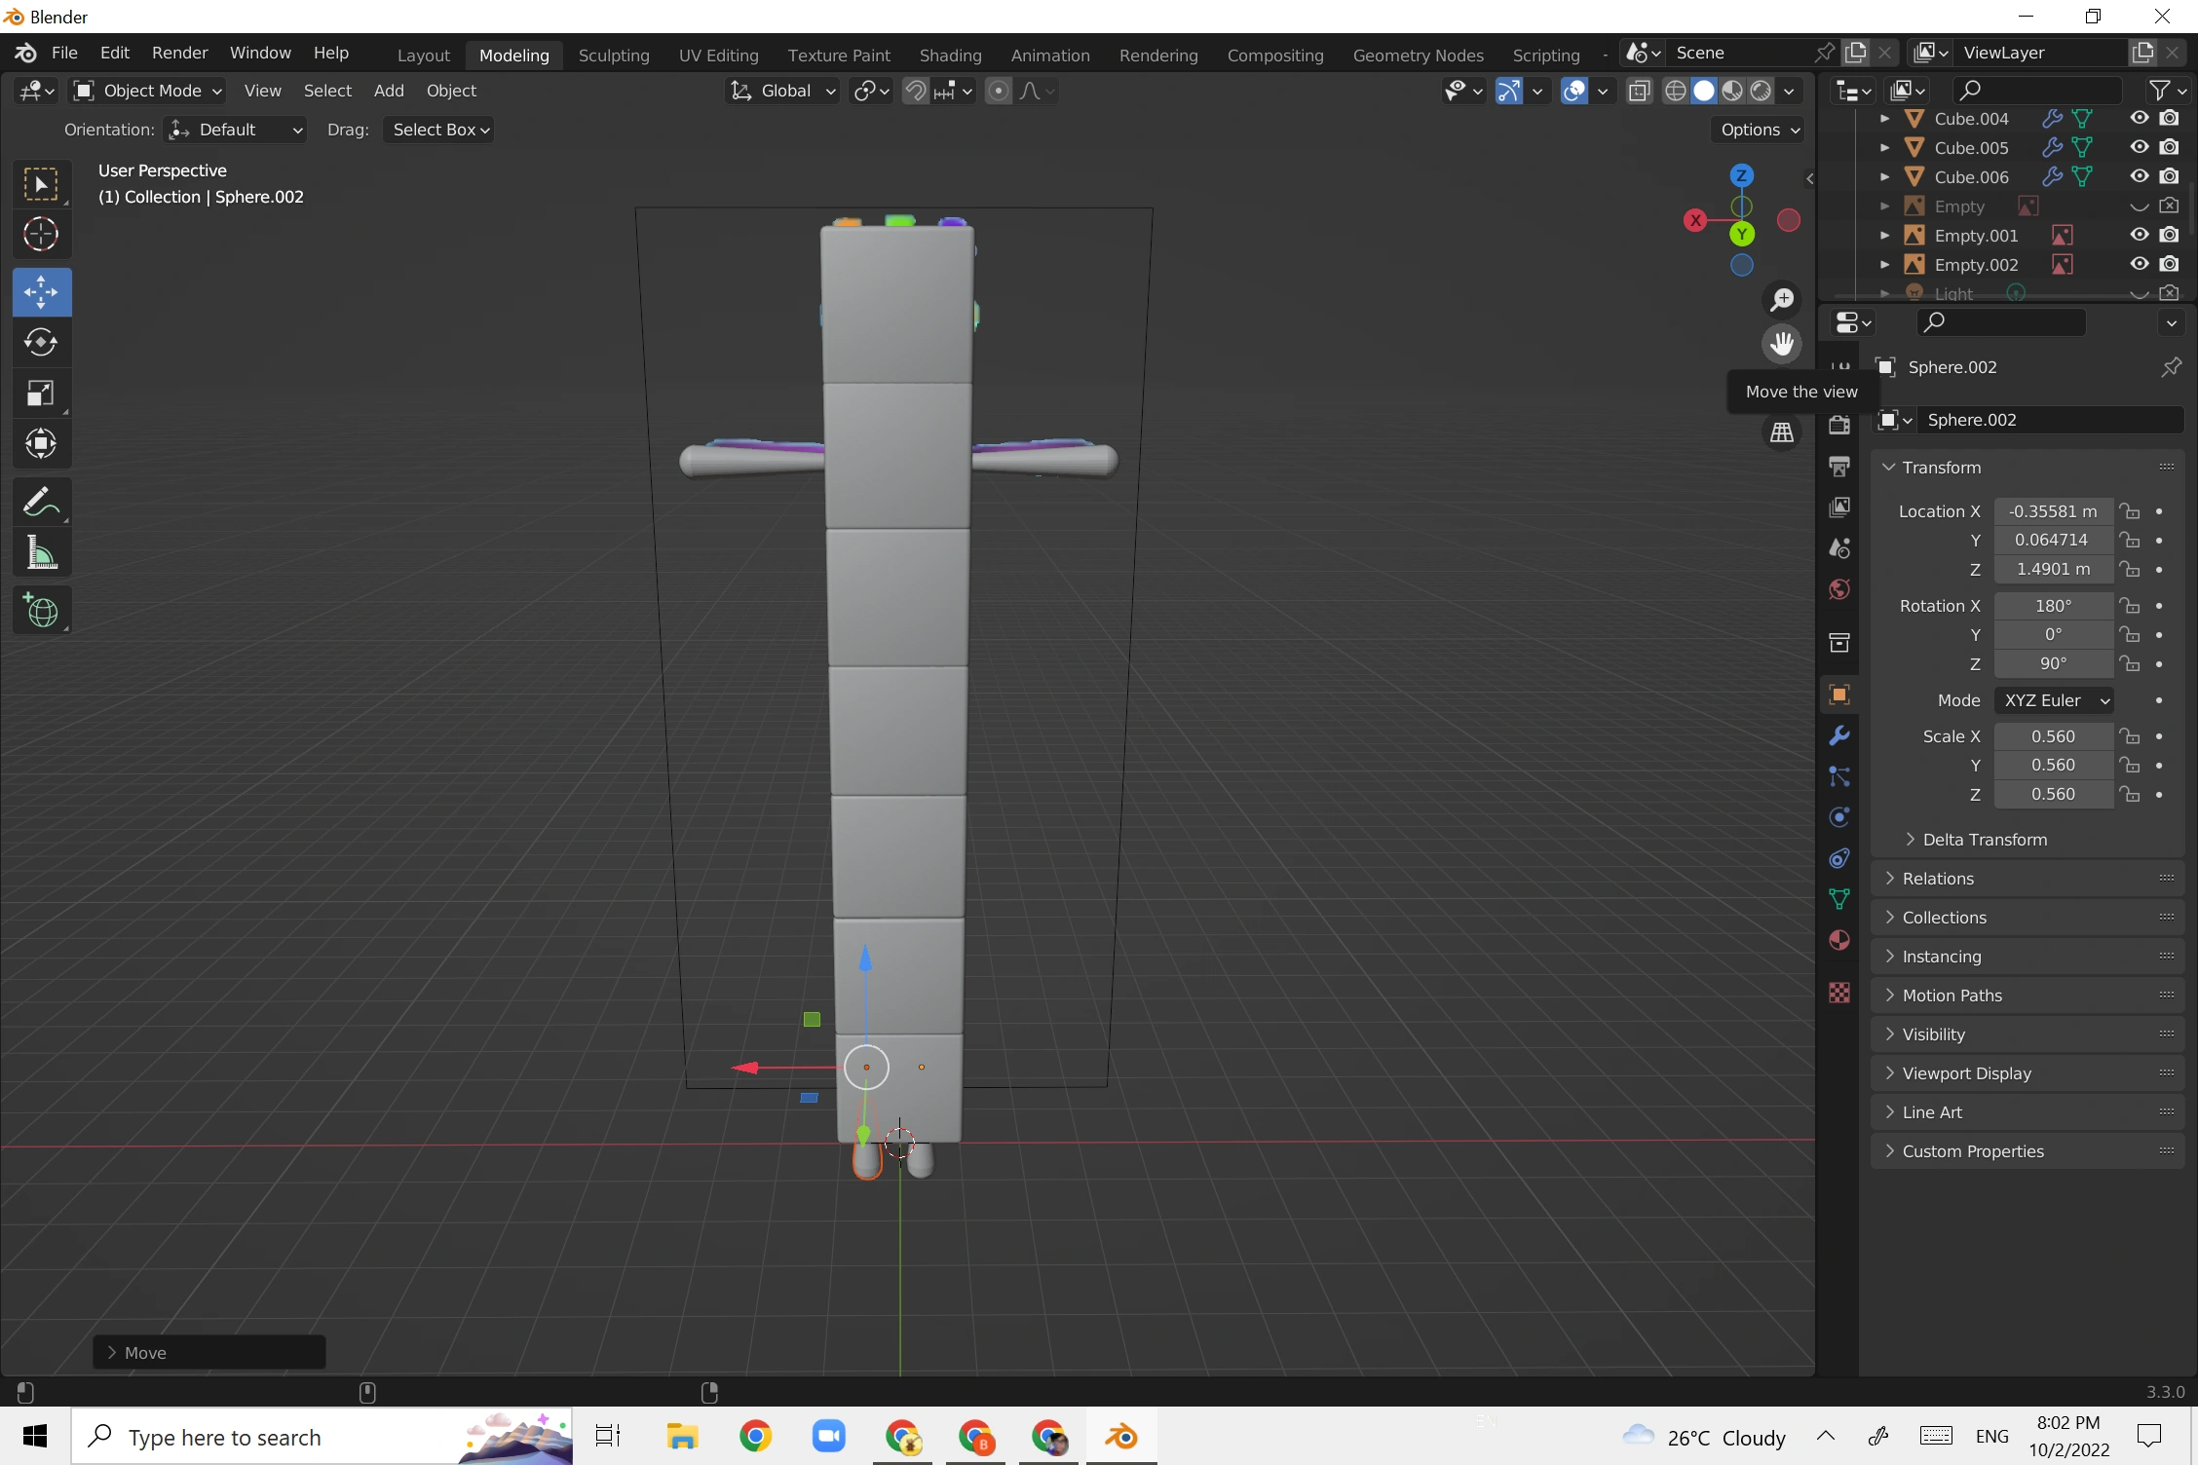2198x1465 pixels.
Task: Activate the Annotate tool
Action: 41,502
